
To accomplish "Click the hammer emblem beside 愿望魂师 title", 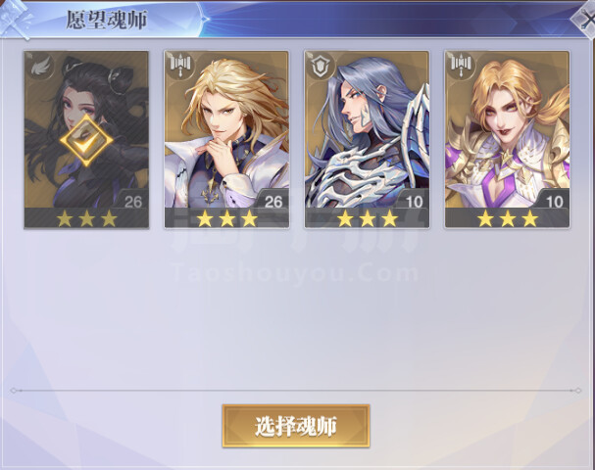I will point(16,20).
